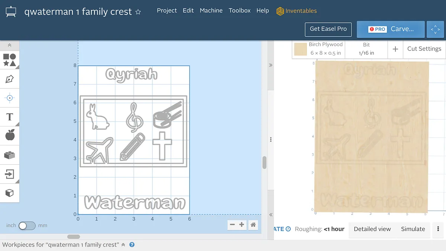Click the import file arrow icon
Image resolution: width=446 pixels, height=251 pixels.
10,174
